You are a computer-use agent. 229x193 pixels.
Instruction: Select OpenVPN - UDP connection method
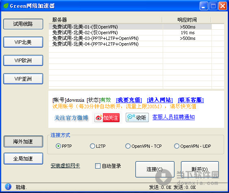coord(192,146)
